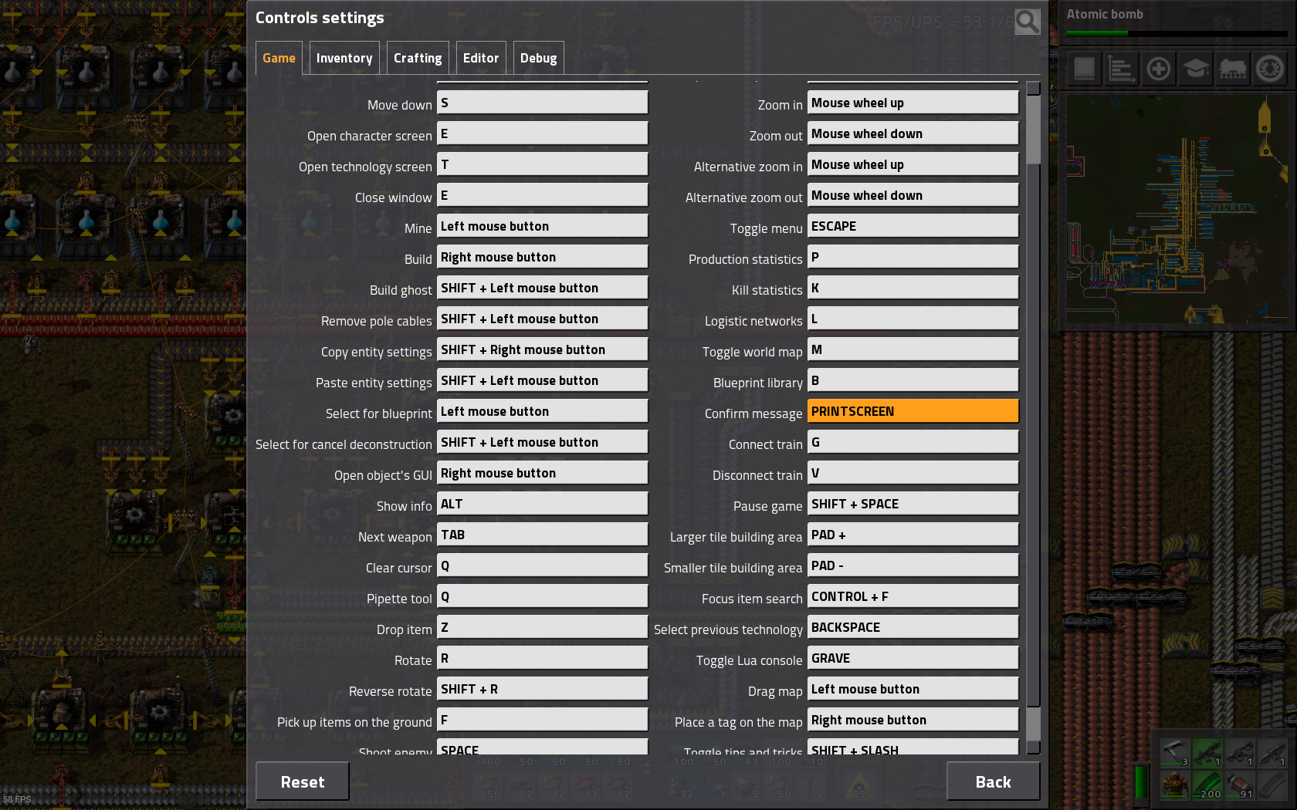Viewport: 1297px width, 810px height.
Task: Click the green ammo magazine slot
Action: point(1207,785)
